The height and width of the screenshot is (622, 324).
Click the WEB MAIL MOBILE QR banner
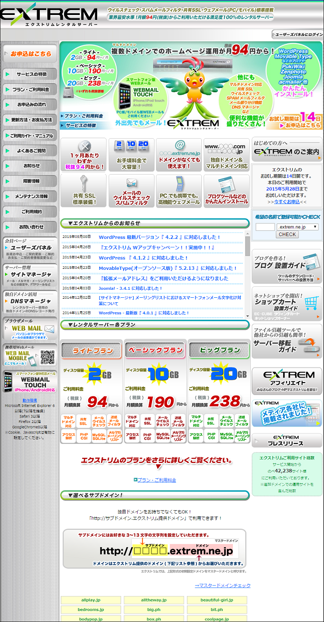click(30, 356)
